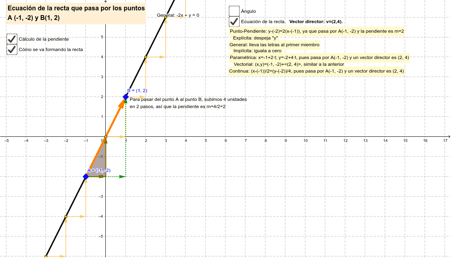Uncheck 'Cómo se va formando la recta' checkbox

tap(12, 49)
